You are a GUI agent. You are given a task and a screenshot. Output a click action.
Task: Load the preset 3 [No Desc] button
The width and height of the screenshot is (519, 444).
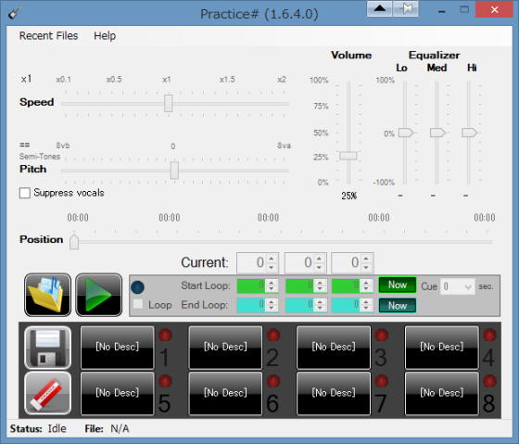(x=334, y=347)
